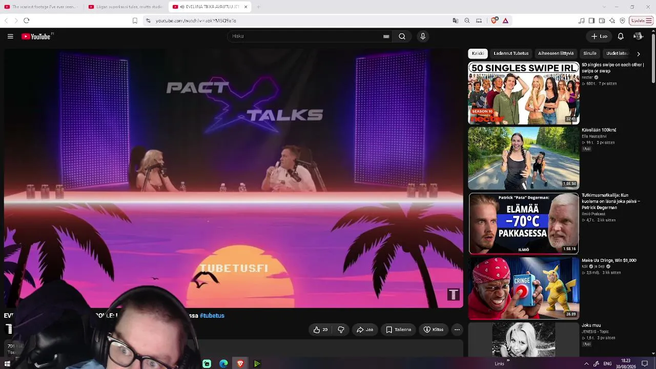
Task: Select the Ladannut Tubetus filter chip
Action: pos(511,53)
